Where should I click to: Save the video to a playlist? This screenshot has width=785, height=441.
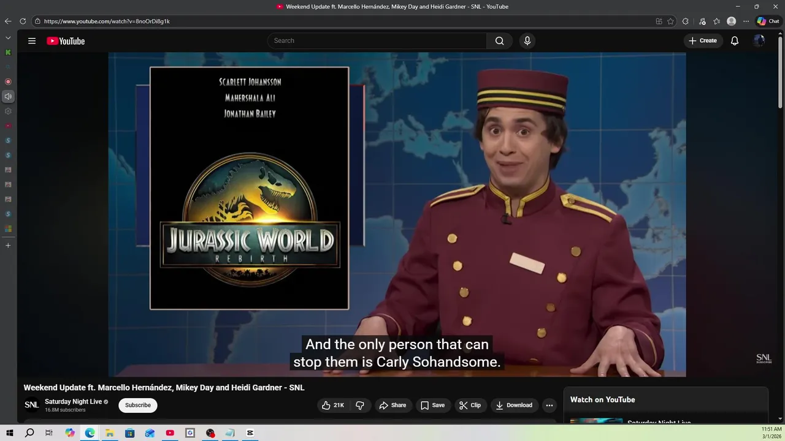(432, 405)
